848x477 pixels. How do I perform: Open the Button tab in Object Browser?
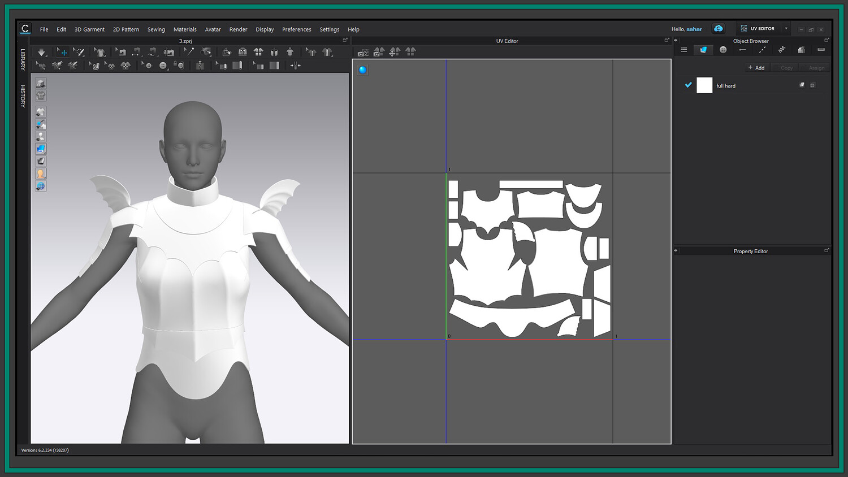722,50
